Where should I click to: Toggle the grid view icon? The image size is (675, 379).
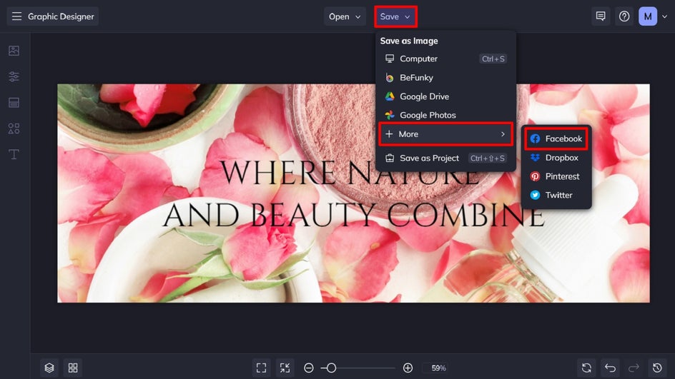[73, 368]
